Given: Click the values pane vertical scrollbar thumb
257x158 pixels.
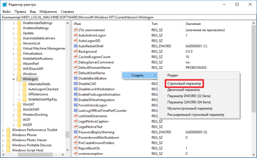Looking at the screenshot, I should pyautogui.click(x=253, y=69).
